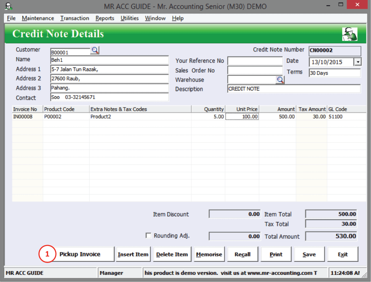This screenshot has height=282, width=371.
Task: Click the Description field CREDIT NOTE
Action: click(294, 89)
